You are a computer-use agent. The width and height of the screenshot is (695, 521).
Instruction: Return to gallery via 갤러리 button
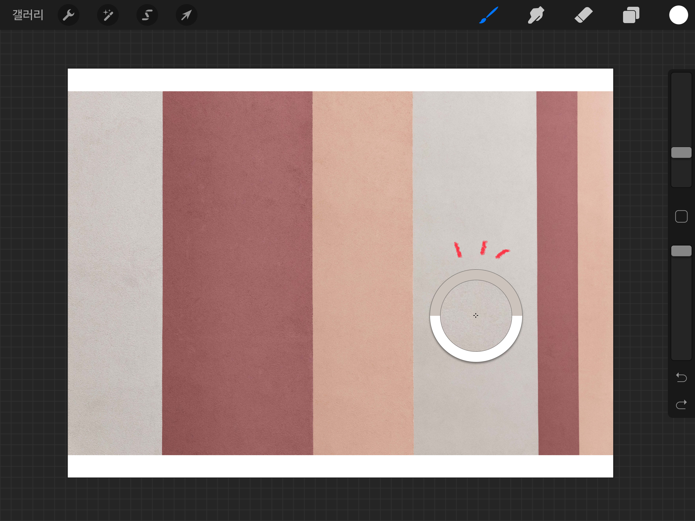tap(28, 15)
